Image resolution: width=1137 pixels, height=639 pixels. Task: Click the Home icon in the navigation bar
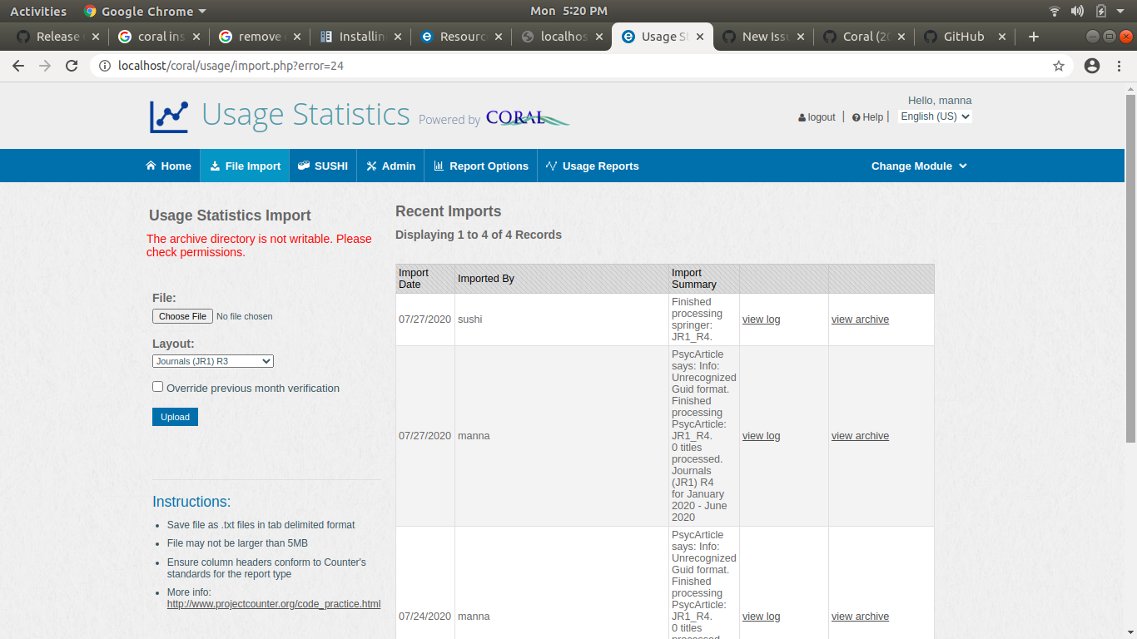152,166
